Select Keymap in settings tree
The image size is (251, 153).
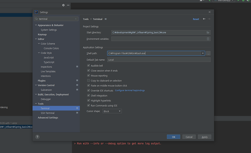click(42, 34)
